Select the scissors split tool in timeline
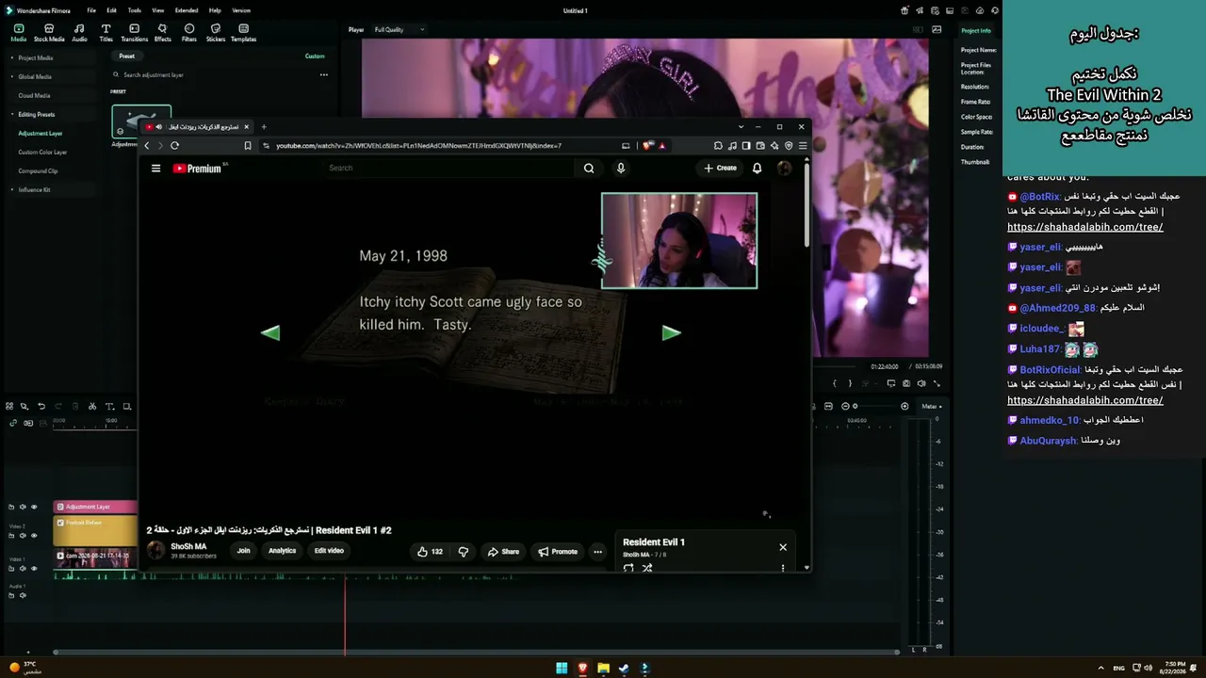This screenshot has height=678, width=1206. click(x=92, y=407)
